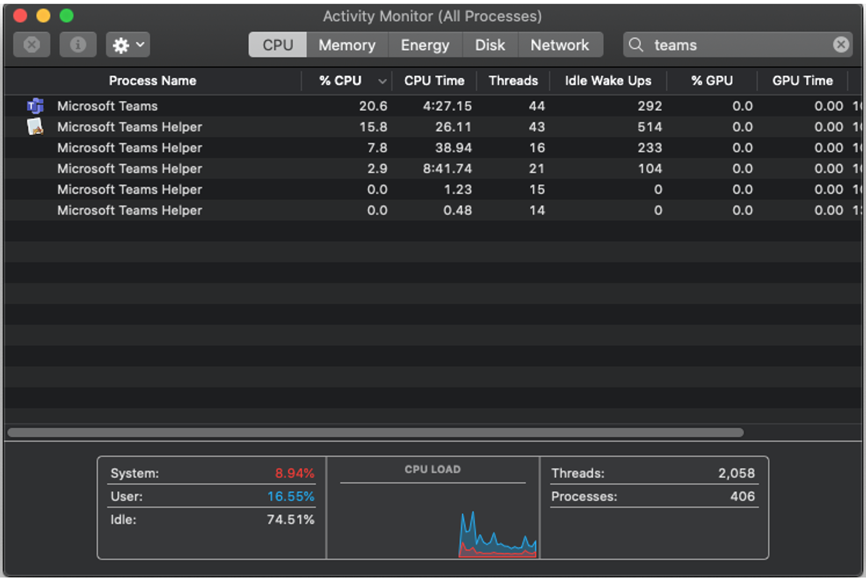866x578 pixels.
Task: Sort by CPU Time column
Action: click(434, 81)
